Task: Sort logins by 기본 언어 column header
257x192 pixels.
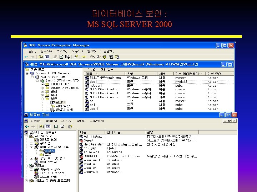Action: (220, 74)
